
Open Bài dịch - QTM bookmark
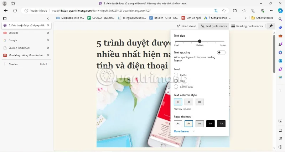(164, 18)
